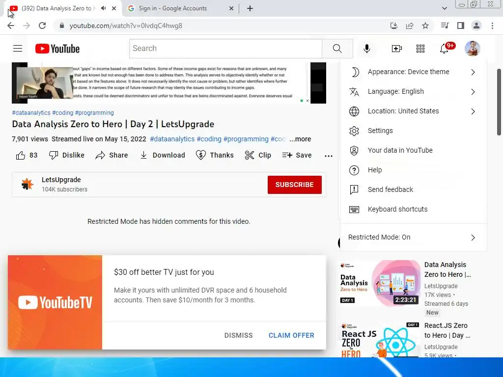Toggle the Chrome side panel icon
The height and width of the screenshot is (377, 503).
click(x=461, y=26)
